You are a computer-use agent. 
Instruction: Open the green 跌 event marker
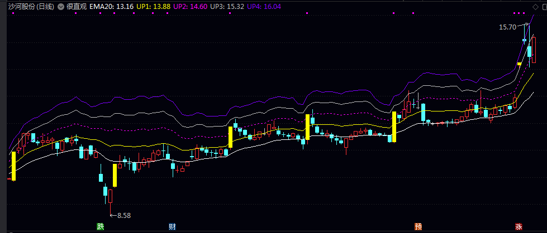click(101, 227)
